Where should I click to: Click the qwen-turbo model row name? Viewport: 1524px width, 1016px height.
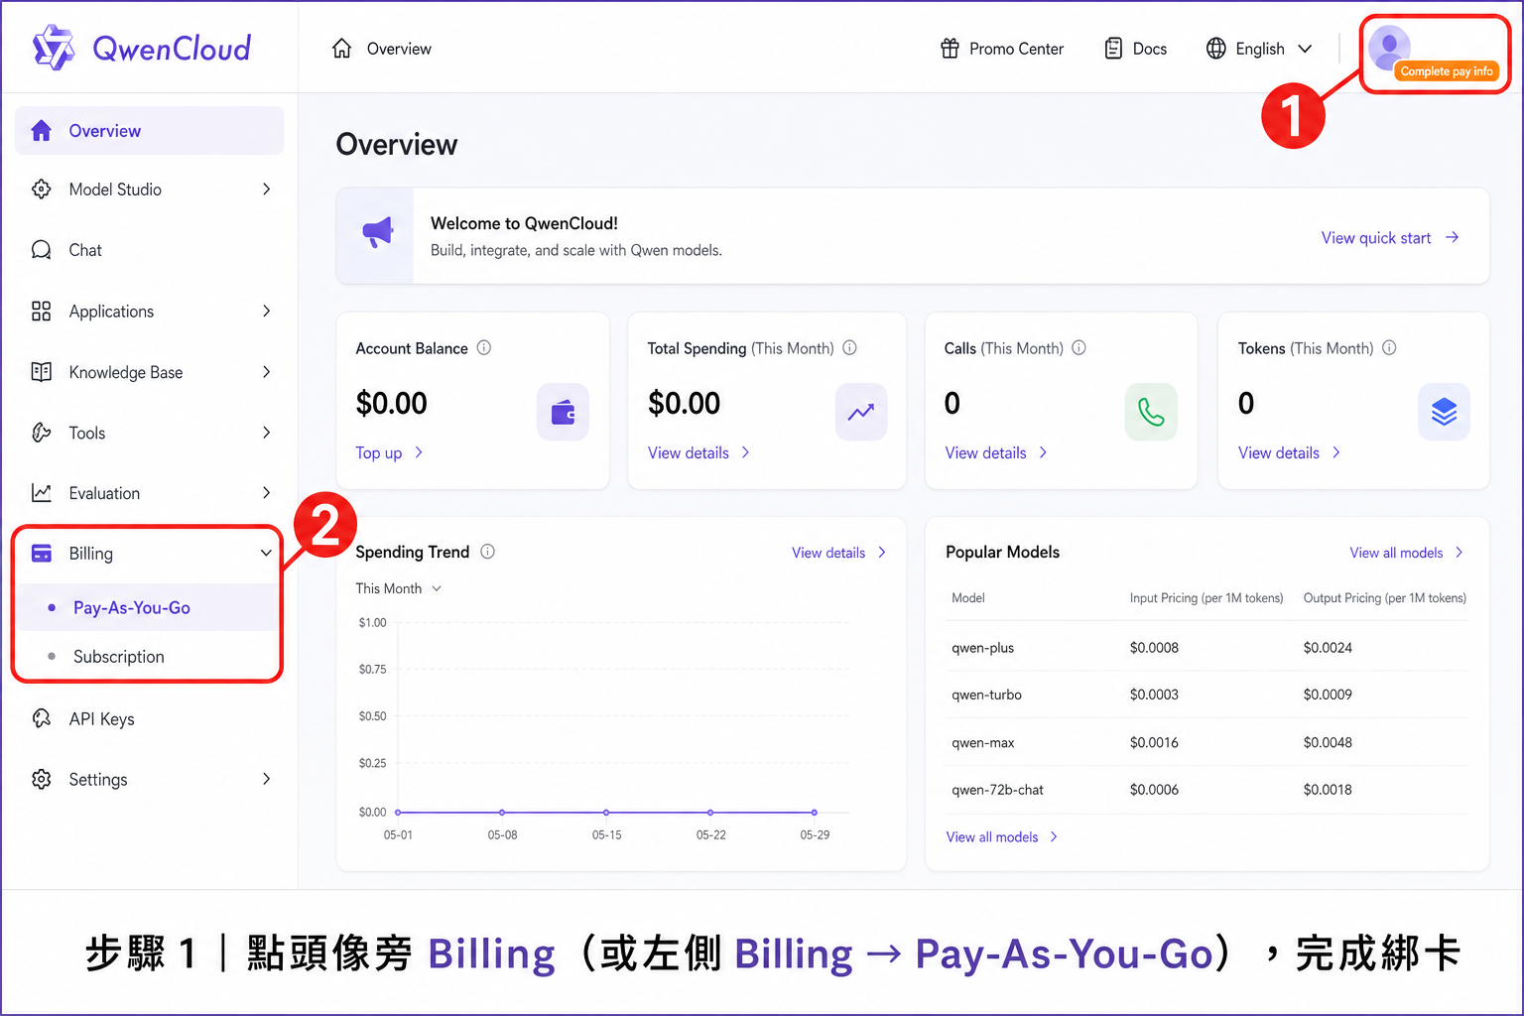pos(986,695)
